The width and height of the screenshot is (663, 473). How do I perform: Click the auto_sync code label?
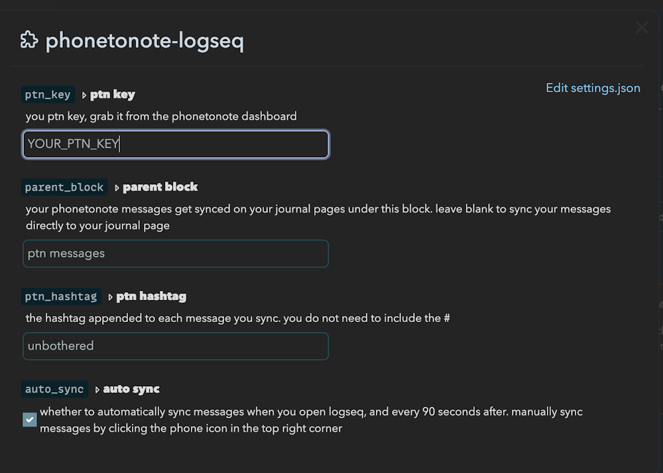tap(54, 389)
